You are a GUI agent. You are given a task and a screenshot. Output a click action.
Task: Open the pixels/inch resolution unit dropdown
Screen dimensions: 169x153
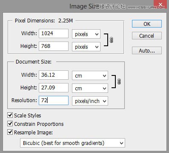pos(90,101)
